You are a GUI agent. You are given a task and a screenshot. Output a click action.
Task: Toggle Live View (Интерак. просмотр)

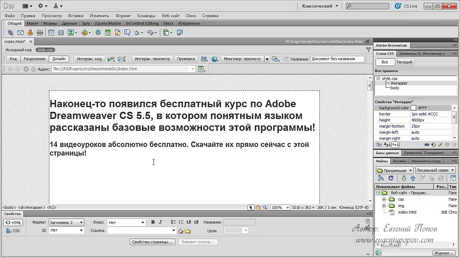152,59
